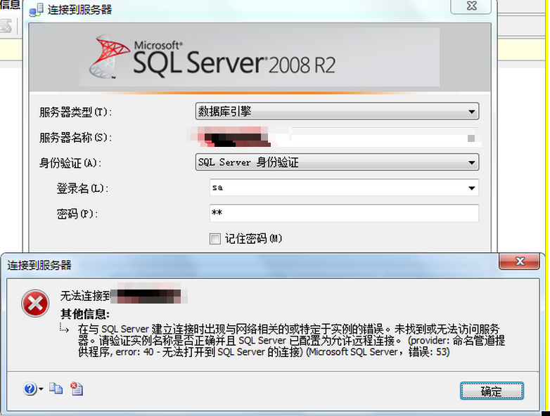Image resolution: width=550 pixels, height=416 pixels.
Task: Open the dropdown arrow beside the help icon
Action: 41,389
